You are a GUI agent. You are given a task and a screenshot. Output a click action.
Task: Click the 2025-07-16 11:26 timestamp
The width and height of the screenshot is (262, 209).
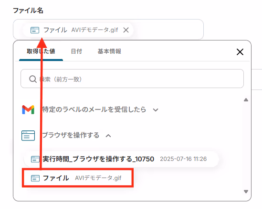coord(183,159)
